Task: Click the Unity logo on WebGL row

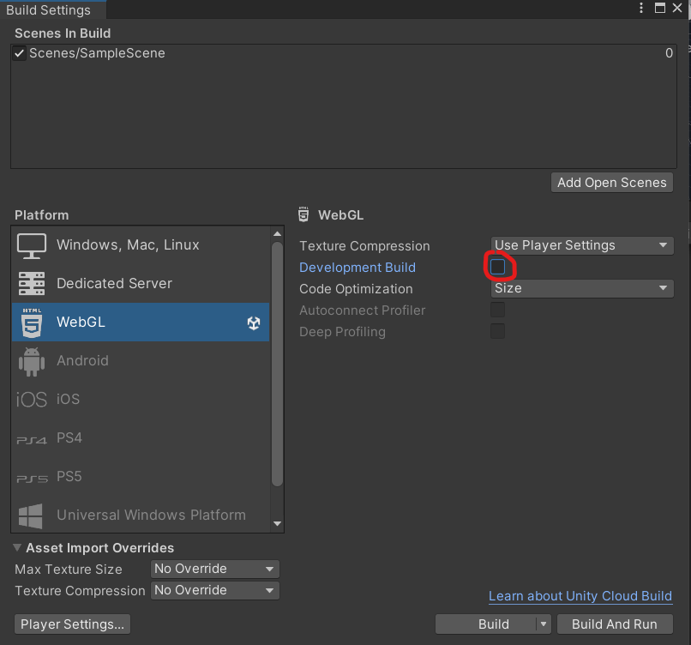Action: click(254, 322)
